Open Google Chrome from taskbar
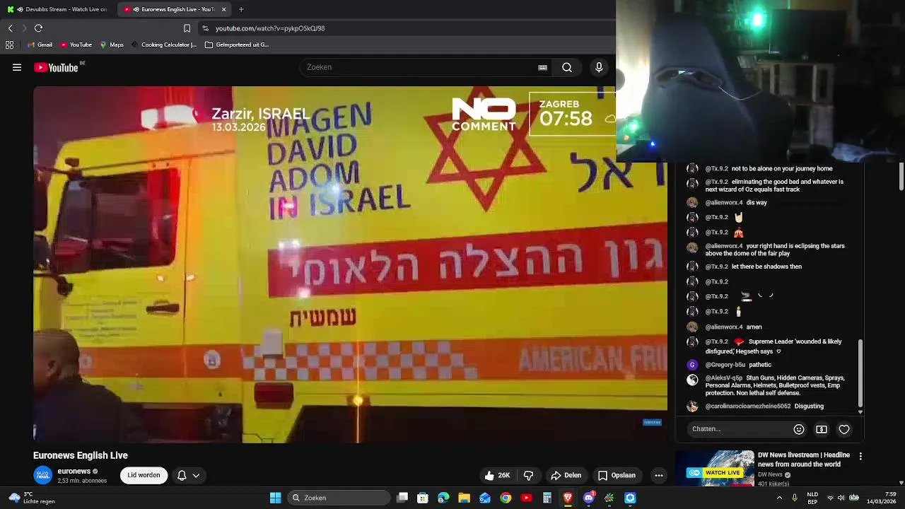 click(x=506, y=498)
